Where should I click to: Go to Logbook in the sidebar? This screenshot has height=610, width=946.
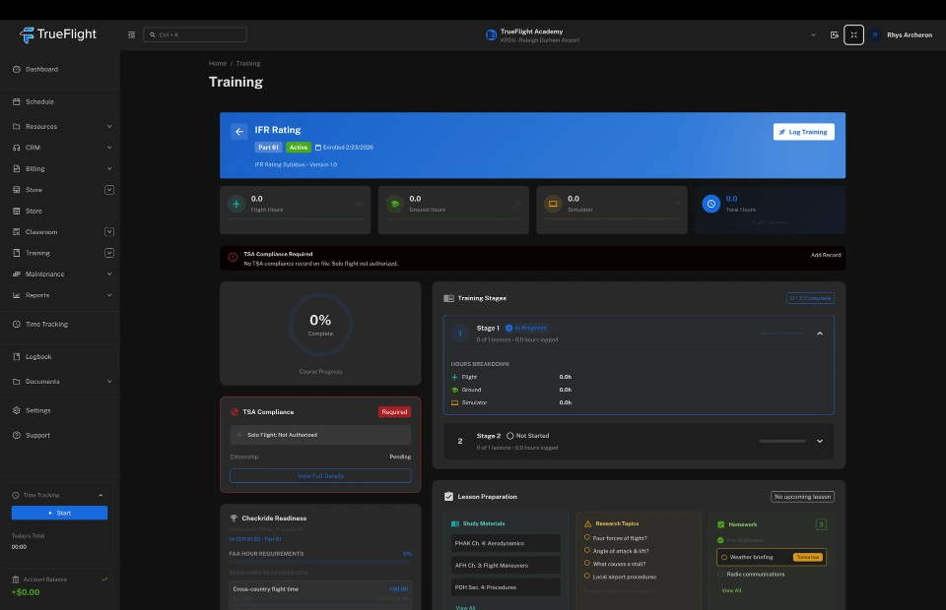tap(38, 356)
